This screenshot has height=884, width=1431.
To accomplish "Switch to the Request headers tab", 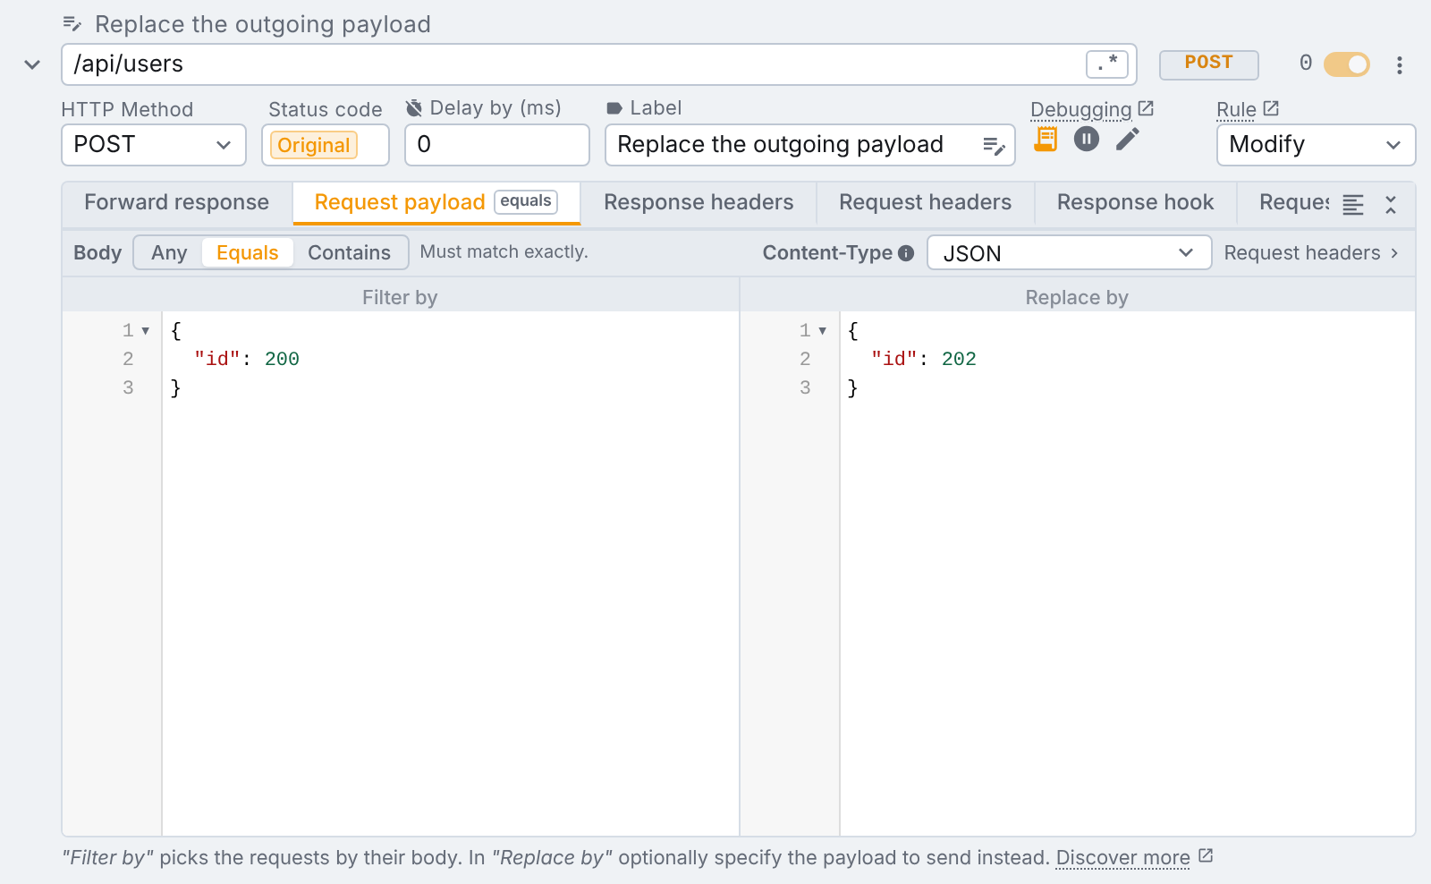I will [x=925, y=203].
